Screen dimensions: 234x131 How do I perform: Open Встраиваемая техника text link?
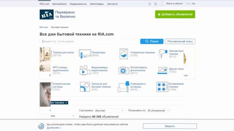176,85
